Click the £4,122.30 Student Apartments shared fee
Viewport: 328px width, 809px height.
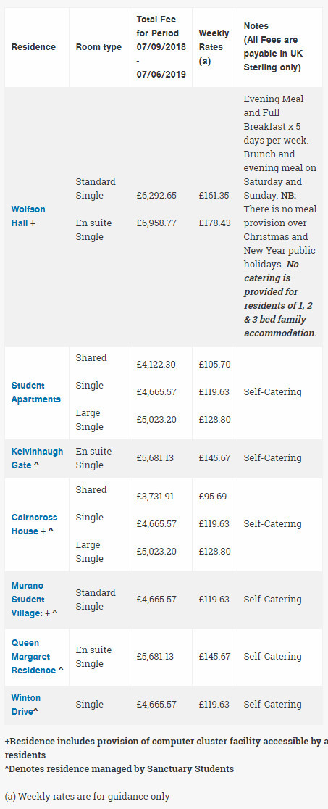(x=156, y=364)
